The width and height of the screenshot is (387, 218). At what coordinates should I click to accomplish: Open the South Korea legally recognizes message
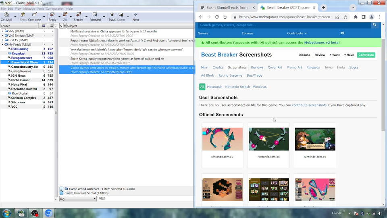126,61
